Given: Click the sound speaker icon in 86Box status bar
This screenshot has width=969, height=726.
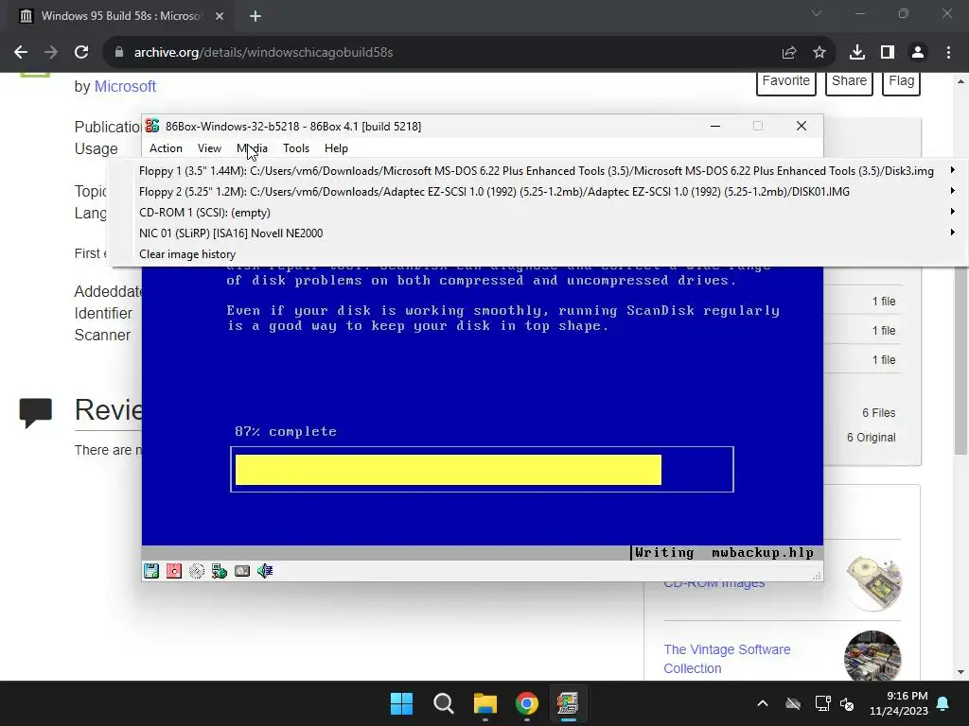Looking at the screenshot, I should click(x=265, y=571).
